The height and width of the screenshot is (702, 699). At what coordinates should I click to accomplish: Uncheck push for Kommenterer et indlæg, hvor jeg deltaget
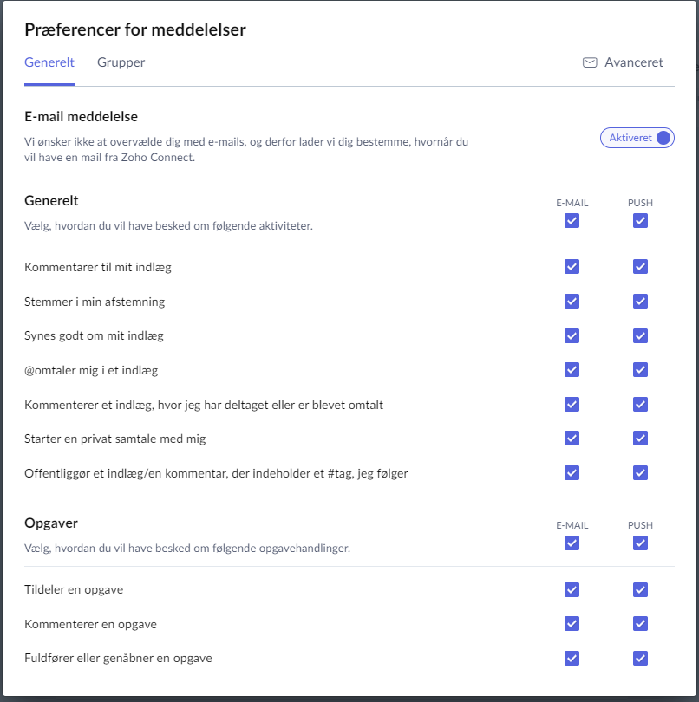(640, 404)
